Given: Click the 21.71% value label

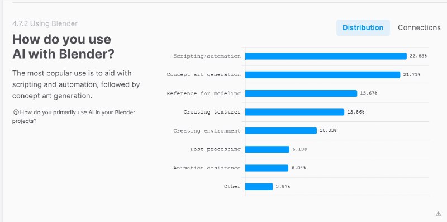Looking at the screenshot, I should 412,74.
